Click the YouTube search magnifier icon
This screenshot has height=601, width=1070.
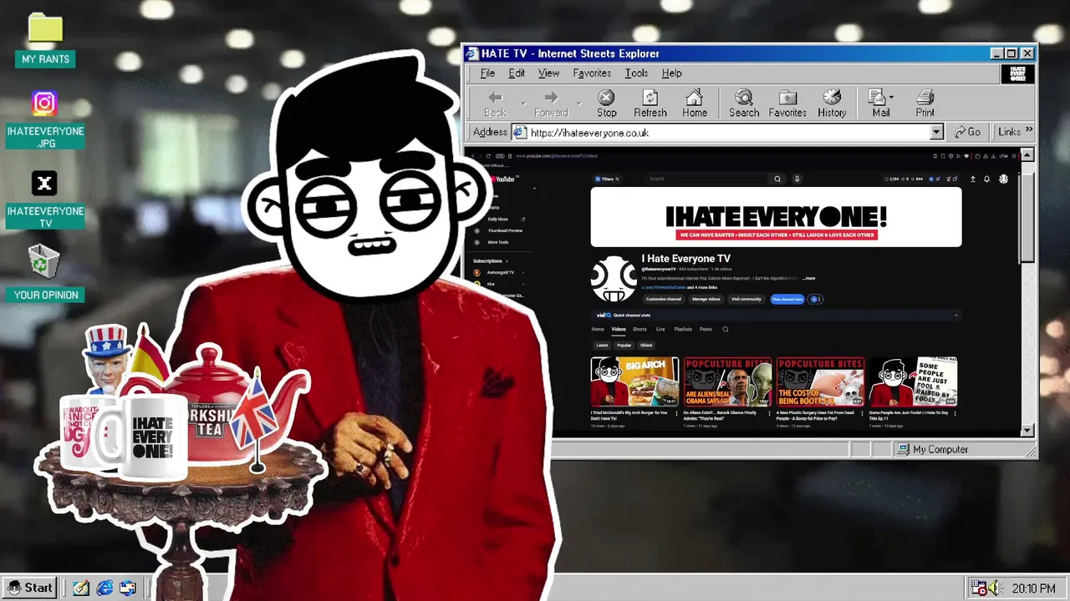tap(777, 179)
